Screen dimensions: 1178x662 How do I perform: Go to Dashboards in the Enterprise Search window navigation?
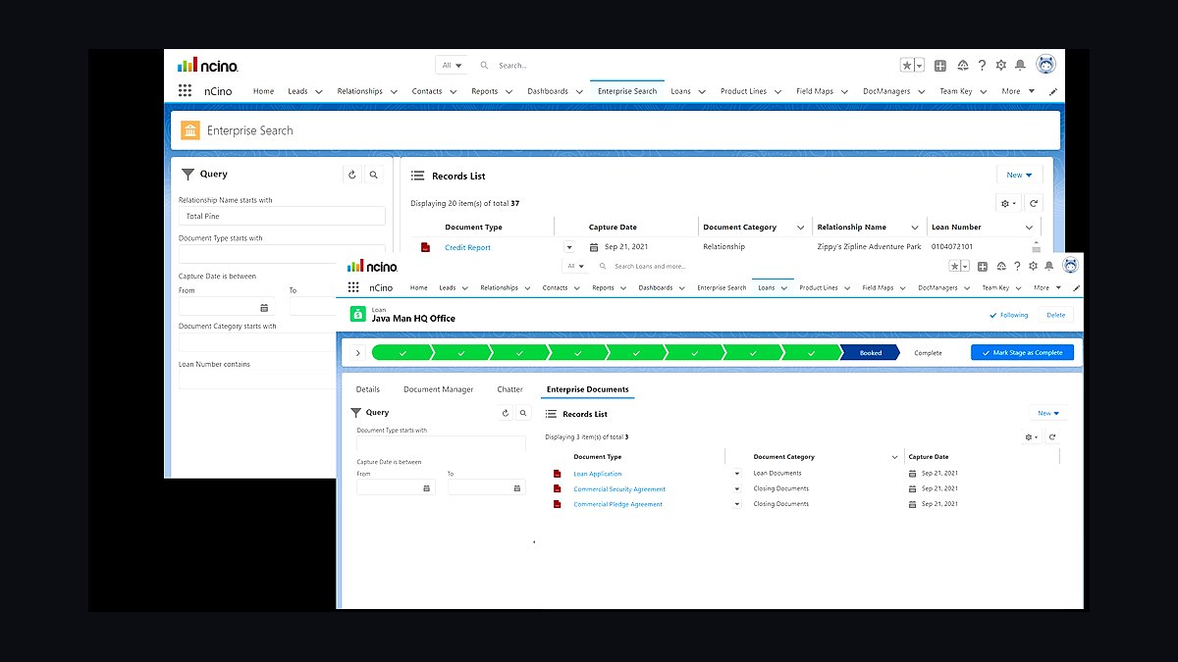click(548, 91)
